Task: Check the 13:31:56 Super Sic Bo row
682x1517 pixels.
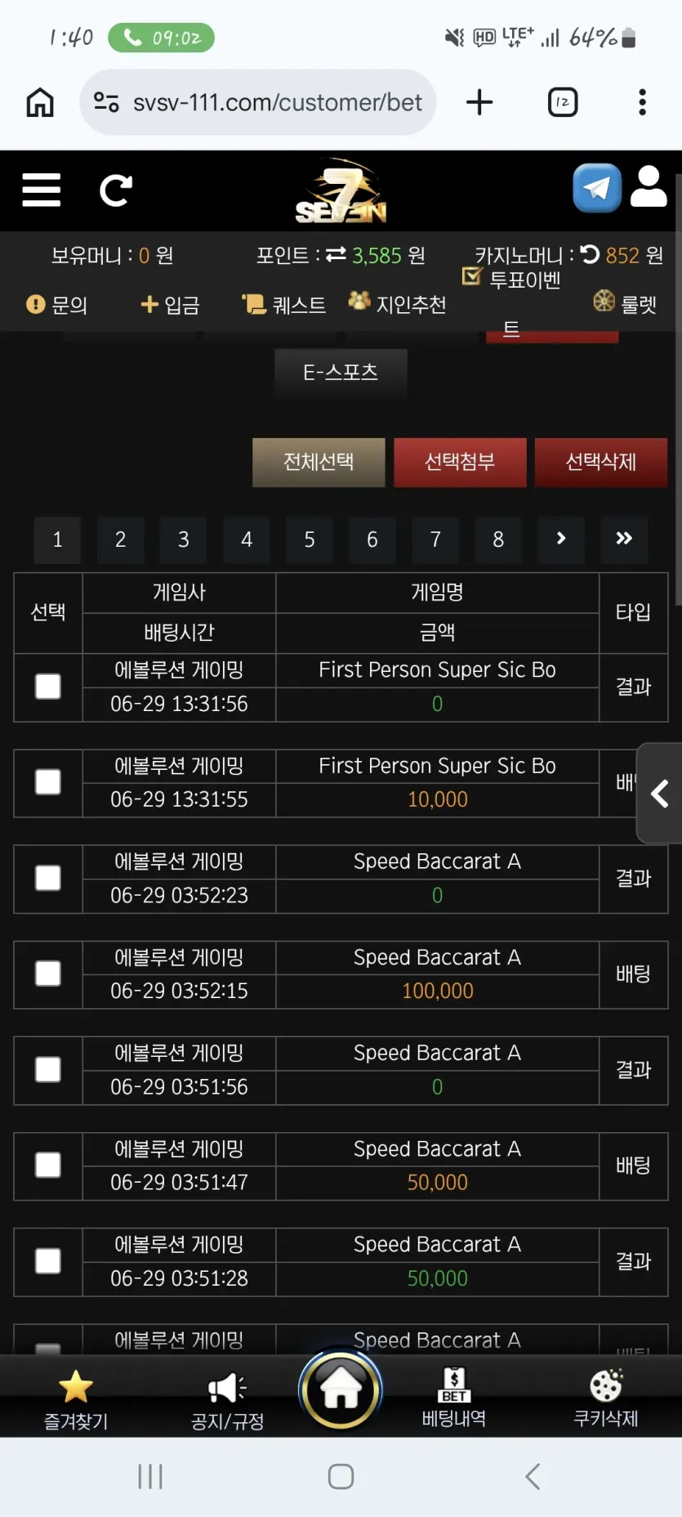Action: point(48,687)
